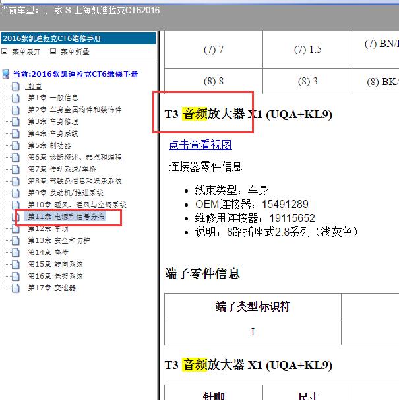The width and height of the screenshot is (399, 400).
Task: Click the (8) 8 table cell
Action: coord(214,81)
